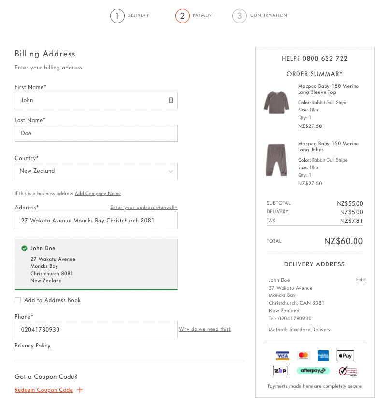Expand the Redeem Coupon Code section
This screenshot has width=384, height=403.
coord(44,390)
